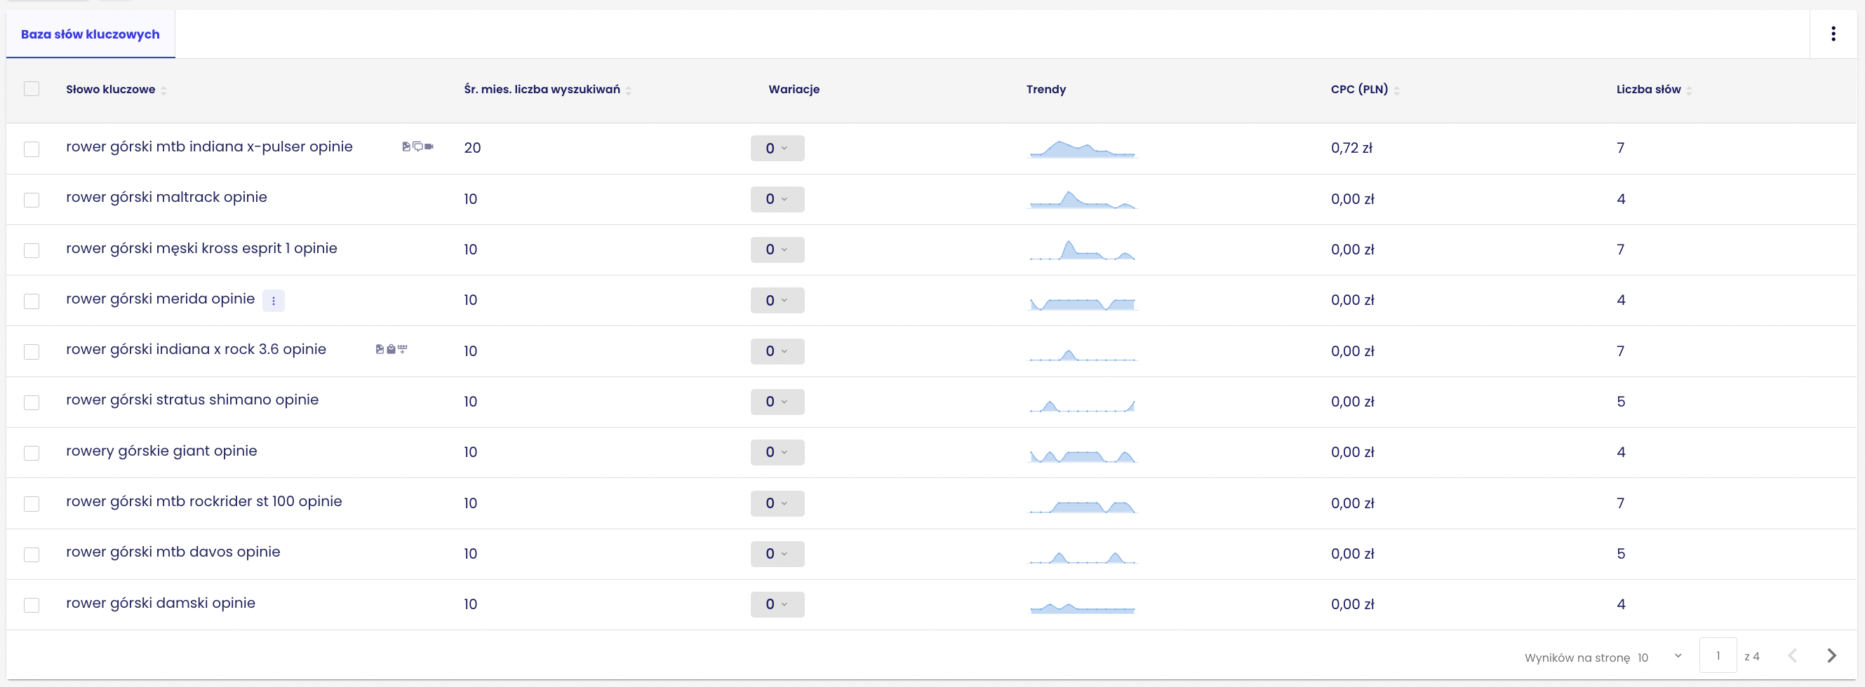The width and height of the screenshot is (1865, 687).
Task: Sort by Słowo kluczowe column arrows
Action: [x=163, y=90]
